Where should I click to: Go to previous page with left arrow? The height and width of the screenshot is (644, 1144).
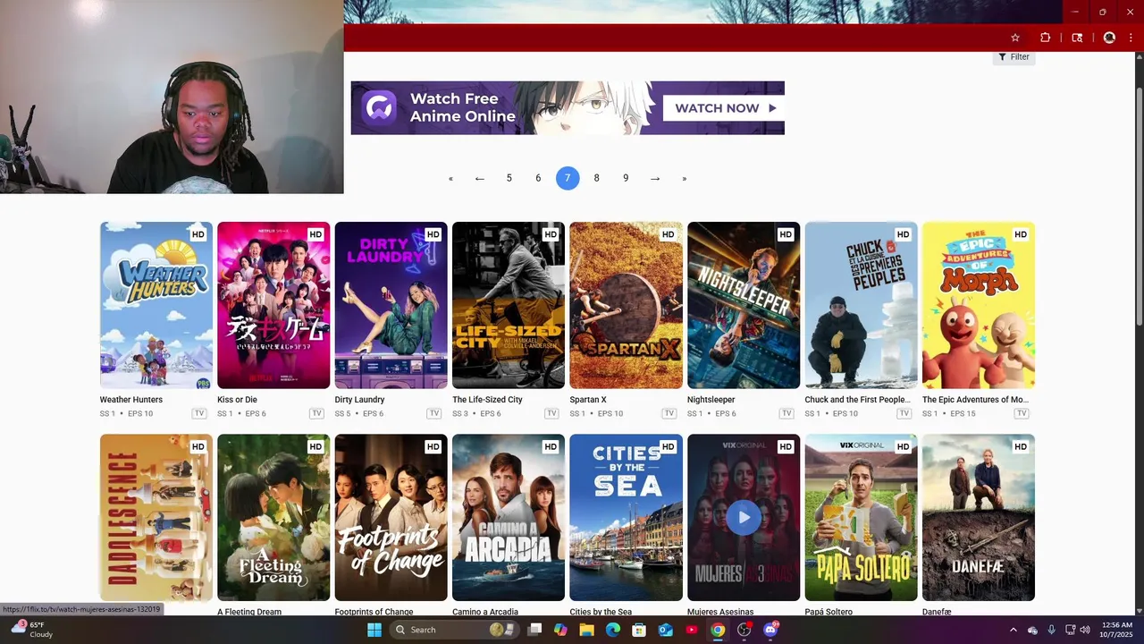point(480,178)
